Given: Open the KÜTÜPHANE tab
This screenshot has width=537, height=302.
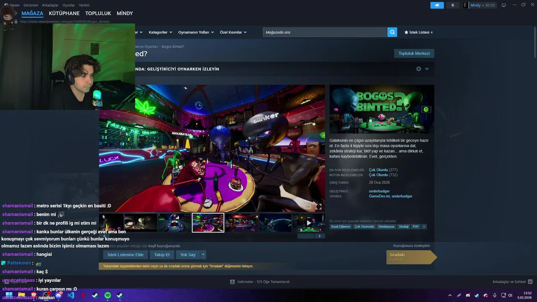Looking at the screenshot, I should tap(64, 13).
